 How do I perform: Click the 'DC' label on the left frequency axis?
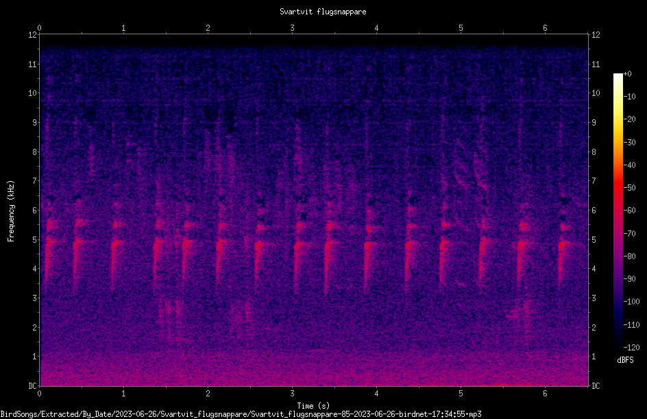point(33,386)
